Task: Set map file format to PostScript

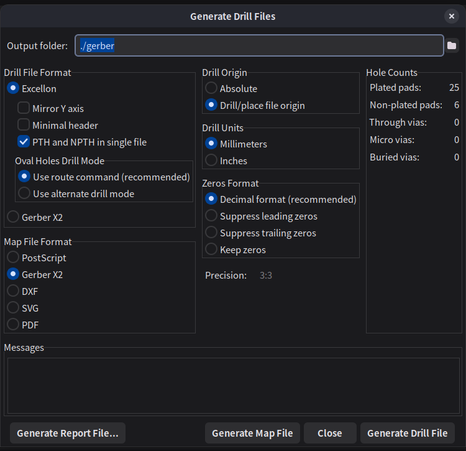Action: coord(12,258)
